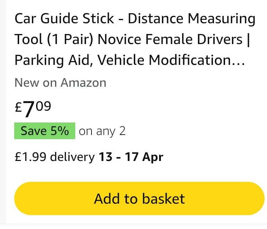Viewport: 267px width, 229px height.
Task: Click the word "Amazon" under the title
Action: tap(83, 83)
